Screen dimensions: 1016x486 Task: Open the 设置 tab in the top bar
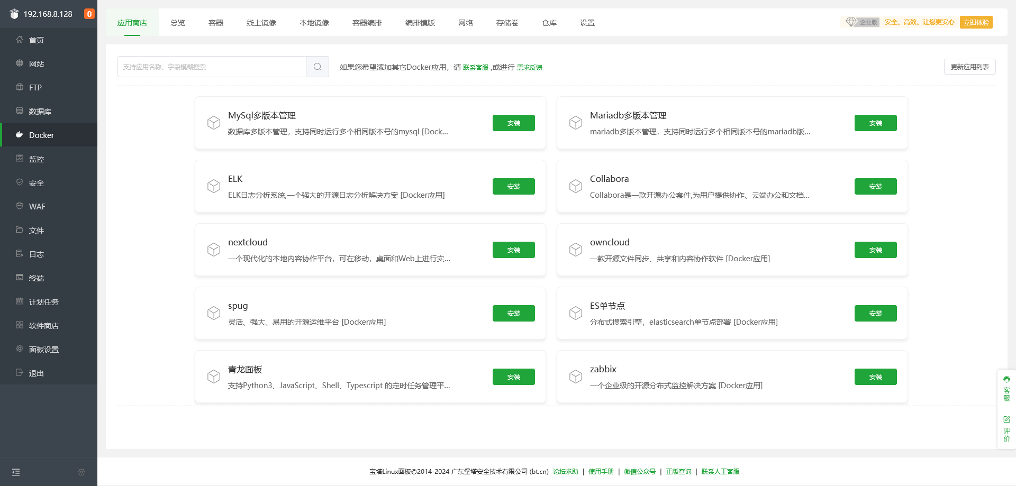click(x=587, y=23)
